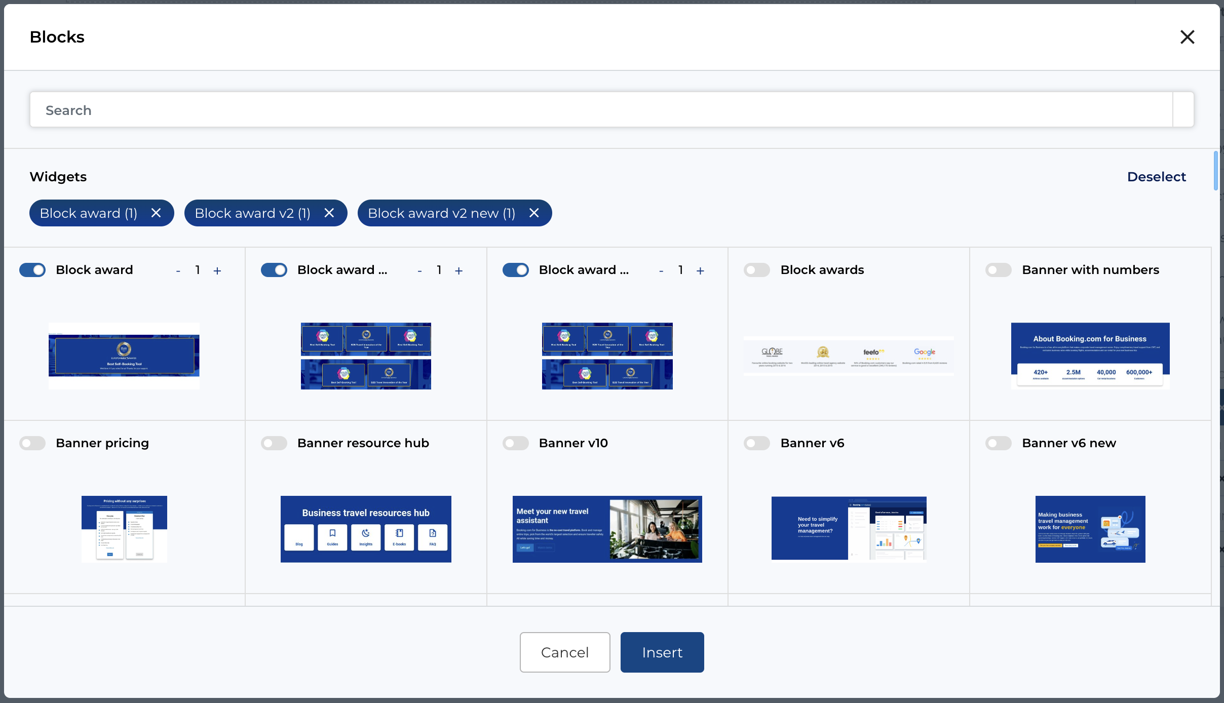Remove the Block award (1) chip
Viewport: 1224px width, 703px height.
pyautogui.click(x=156, y=213)
